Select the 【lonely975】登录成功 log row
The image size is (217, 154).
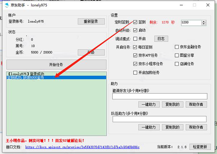pos(56,74)
